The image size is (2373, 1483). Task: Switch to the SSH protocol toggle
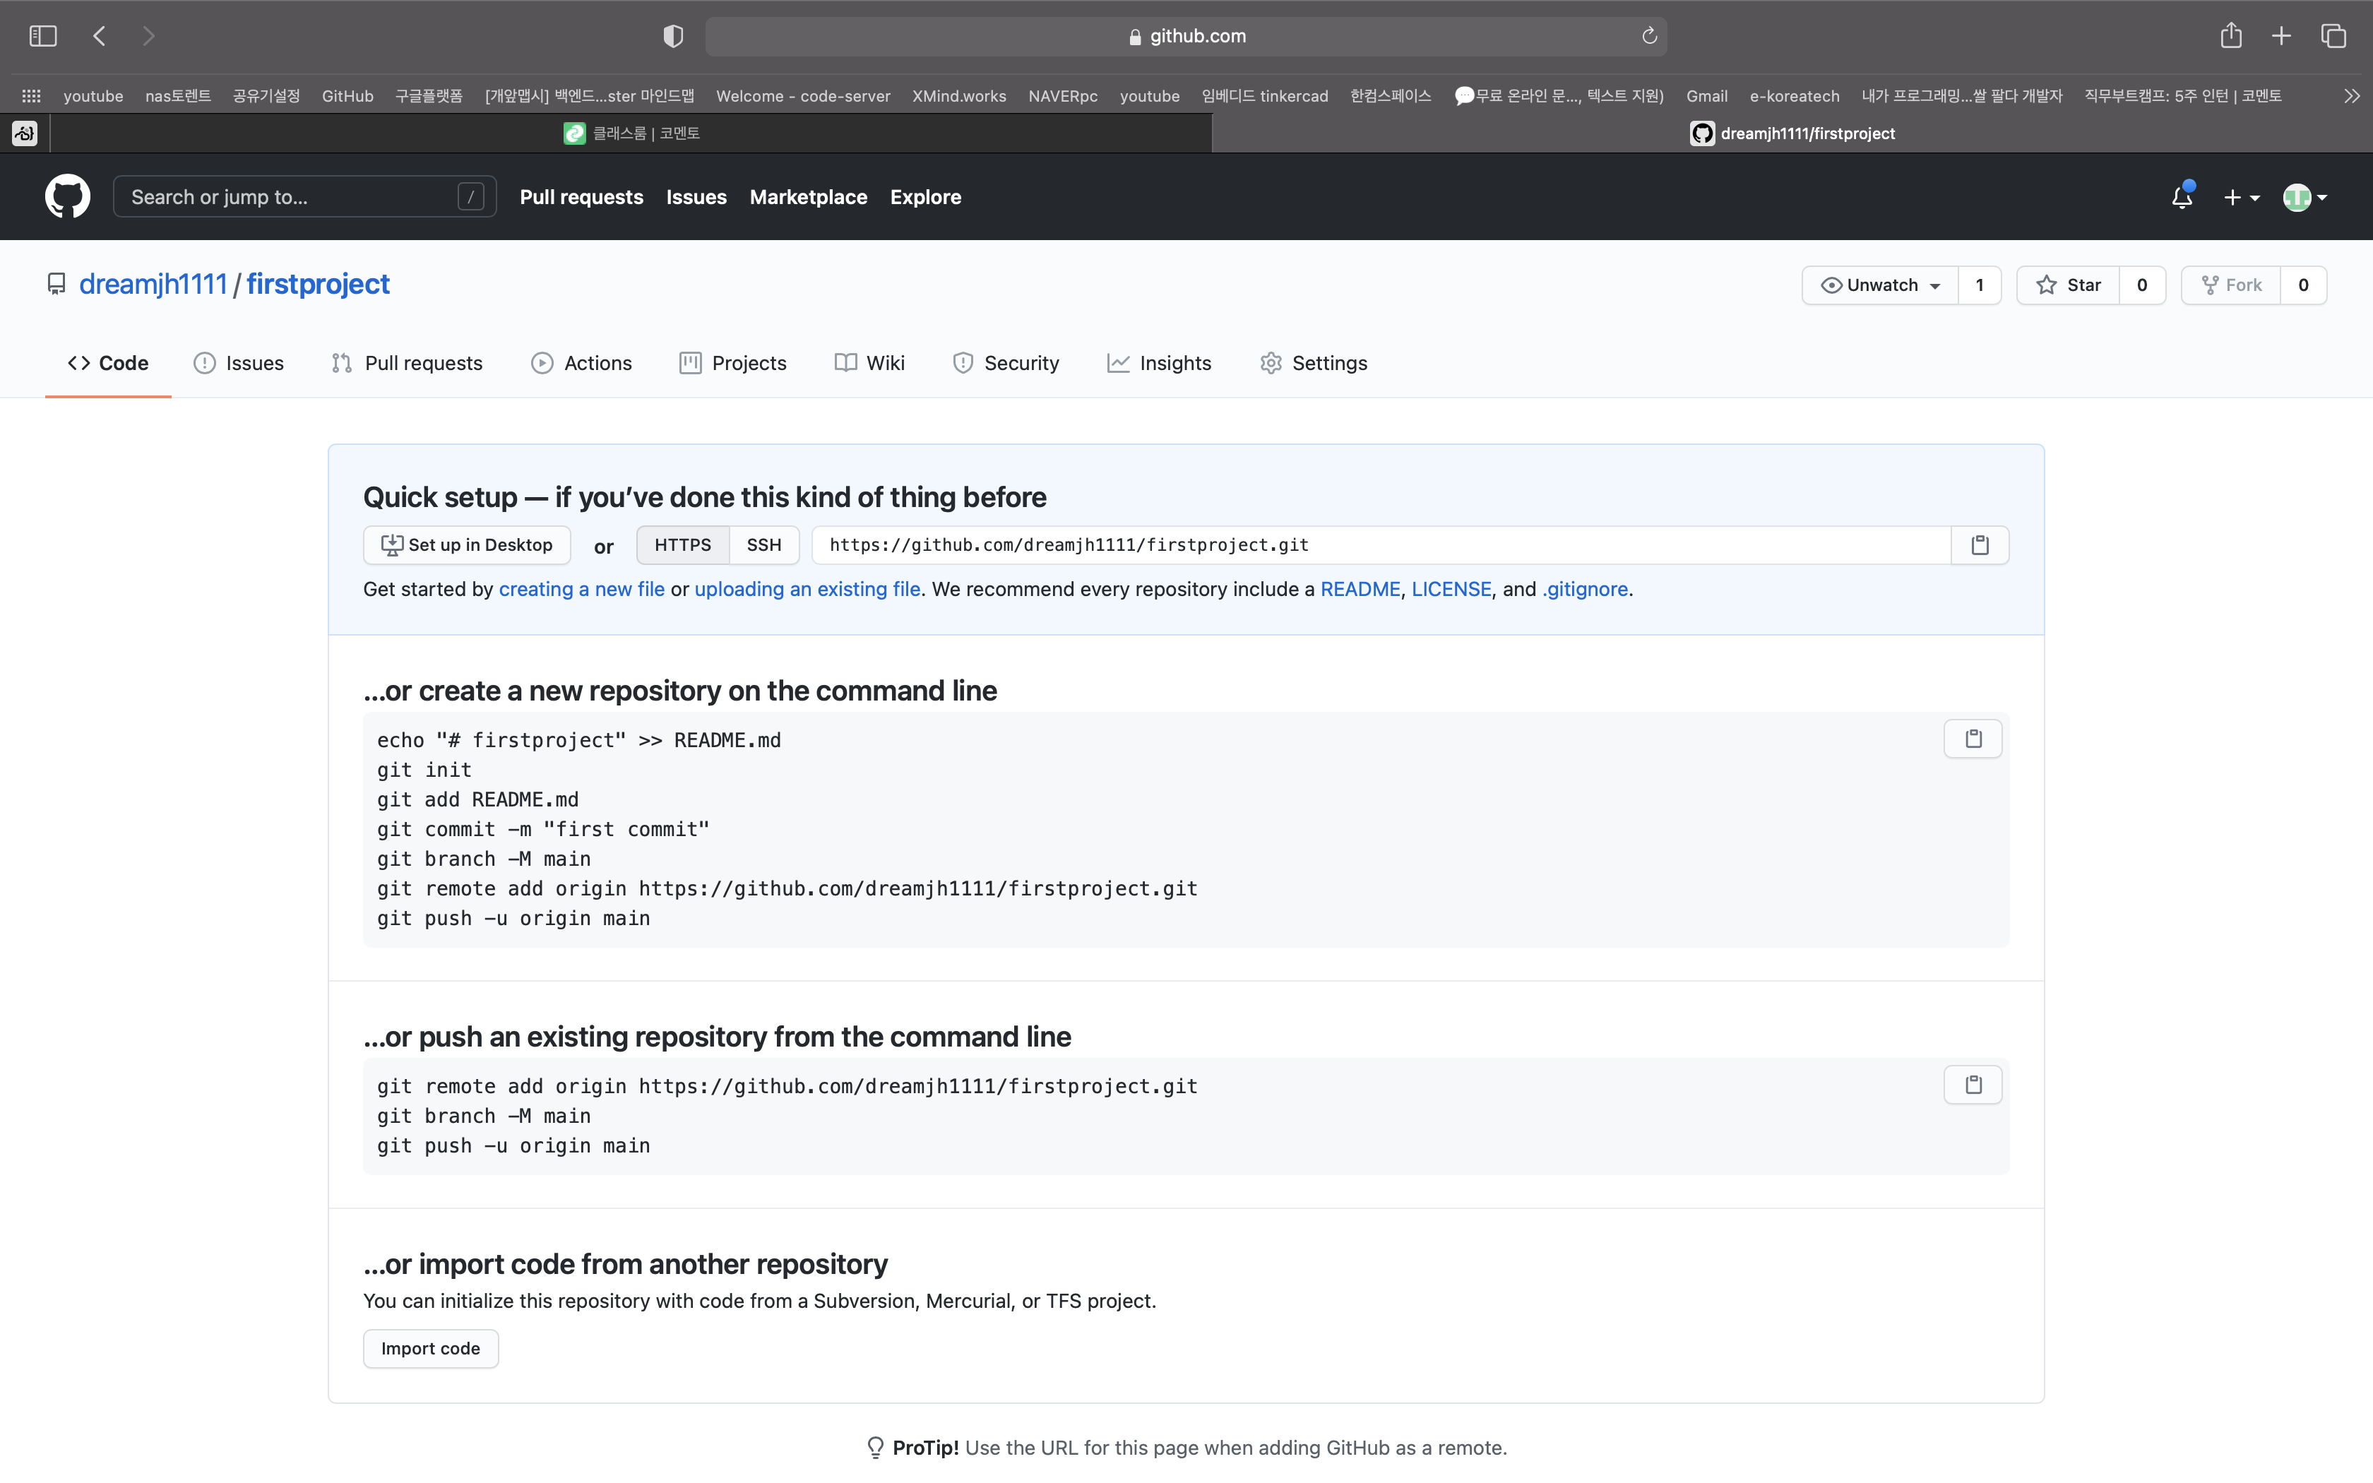point(764,545)
